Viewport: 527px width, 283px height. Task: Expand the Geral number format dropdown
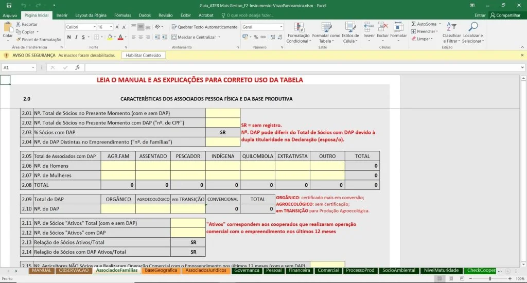click(281, 27)
